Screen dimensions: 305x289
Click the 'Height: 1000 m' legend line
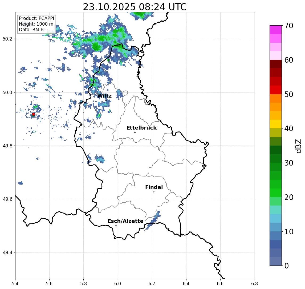(36, 24)
